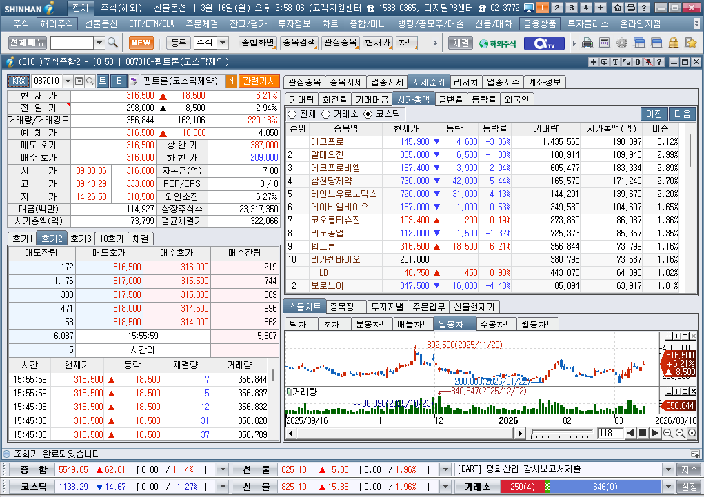
Task: Switch to virtual screen 4
Action: tap(586, 8)
